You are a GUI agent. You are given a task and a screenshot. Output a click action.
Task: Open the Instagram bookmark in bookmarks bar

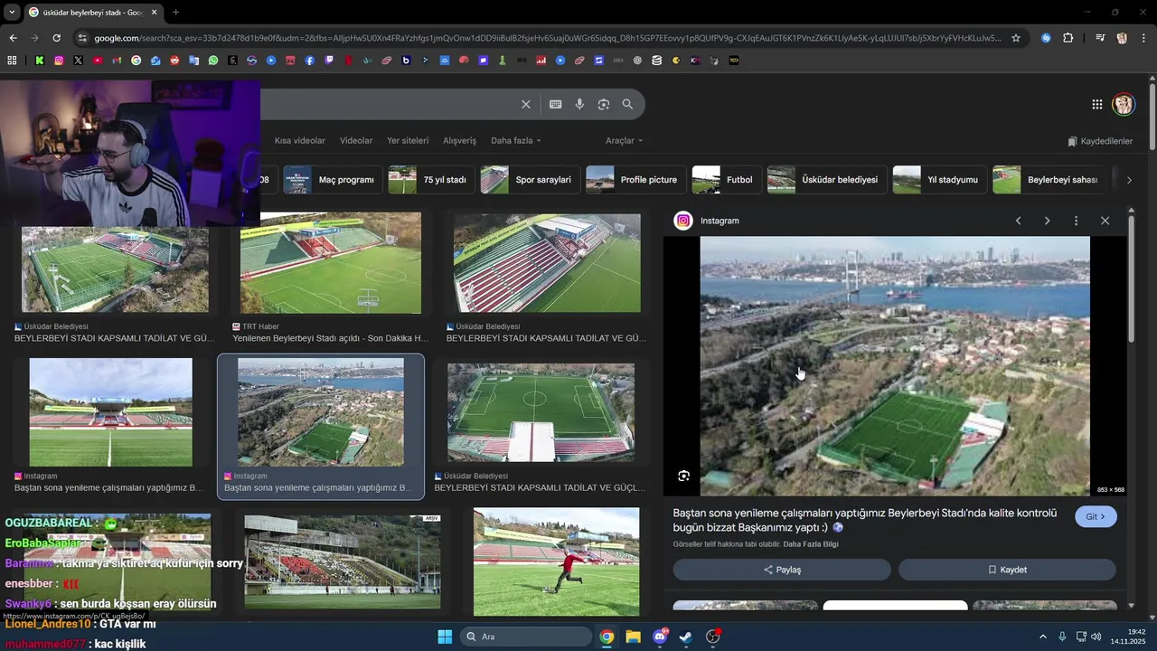(x=59, y=61)
